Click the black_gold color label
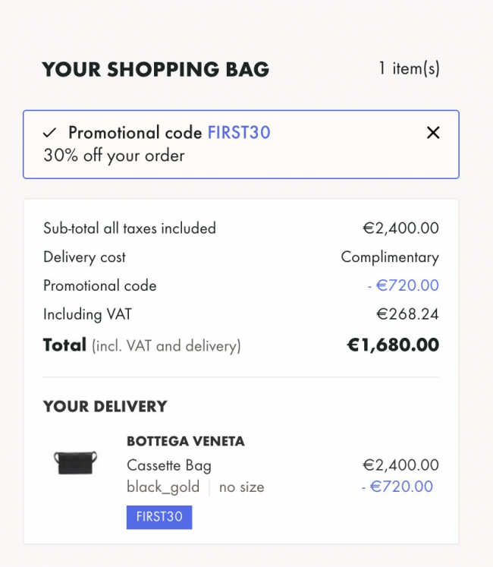This screenshot has width=493, height=567. 163,487
